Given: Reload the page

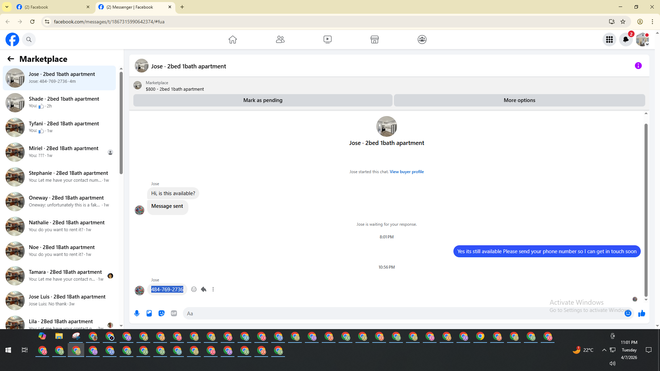Looking at the screenshot, I should point(32,22).
